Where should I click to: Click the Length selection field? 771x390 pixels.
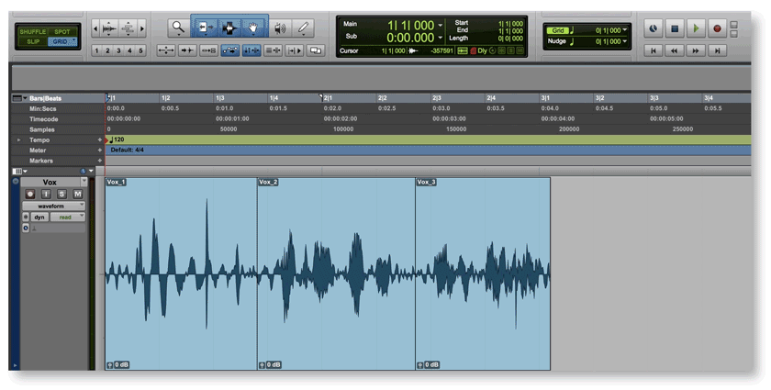pyautogui.click(x=510, y=39)
